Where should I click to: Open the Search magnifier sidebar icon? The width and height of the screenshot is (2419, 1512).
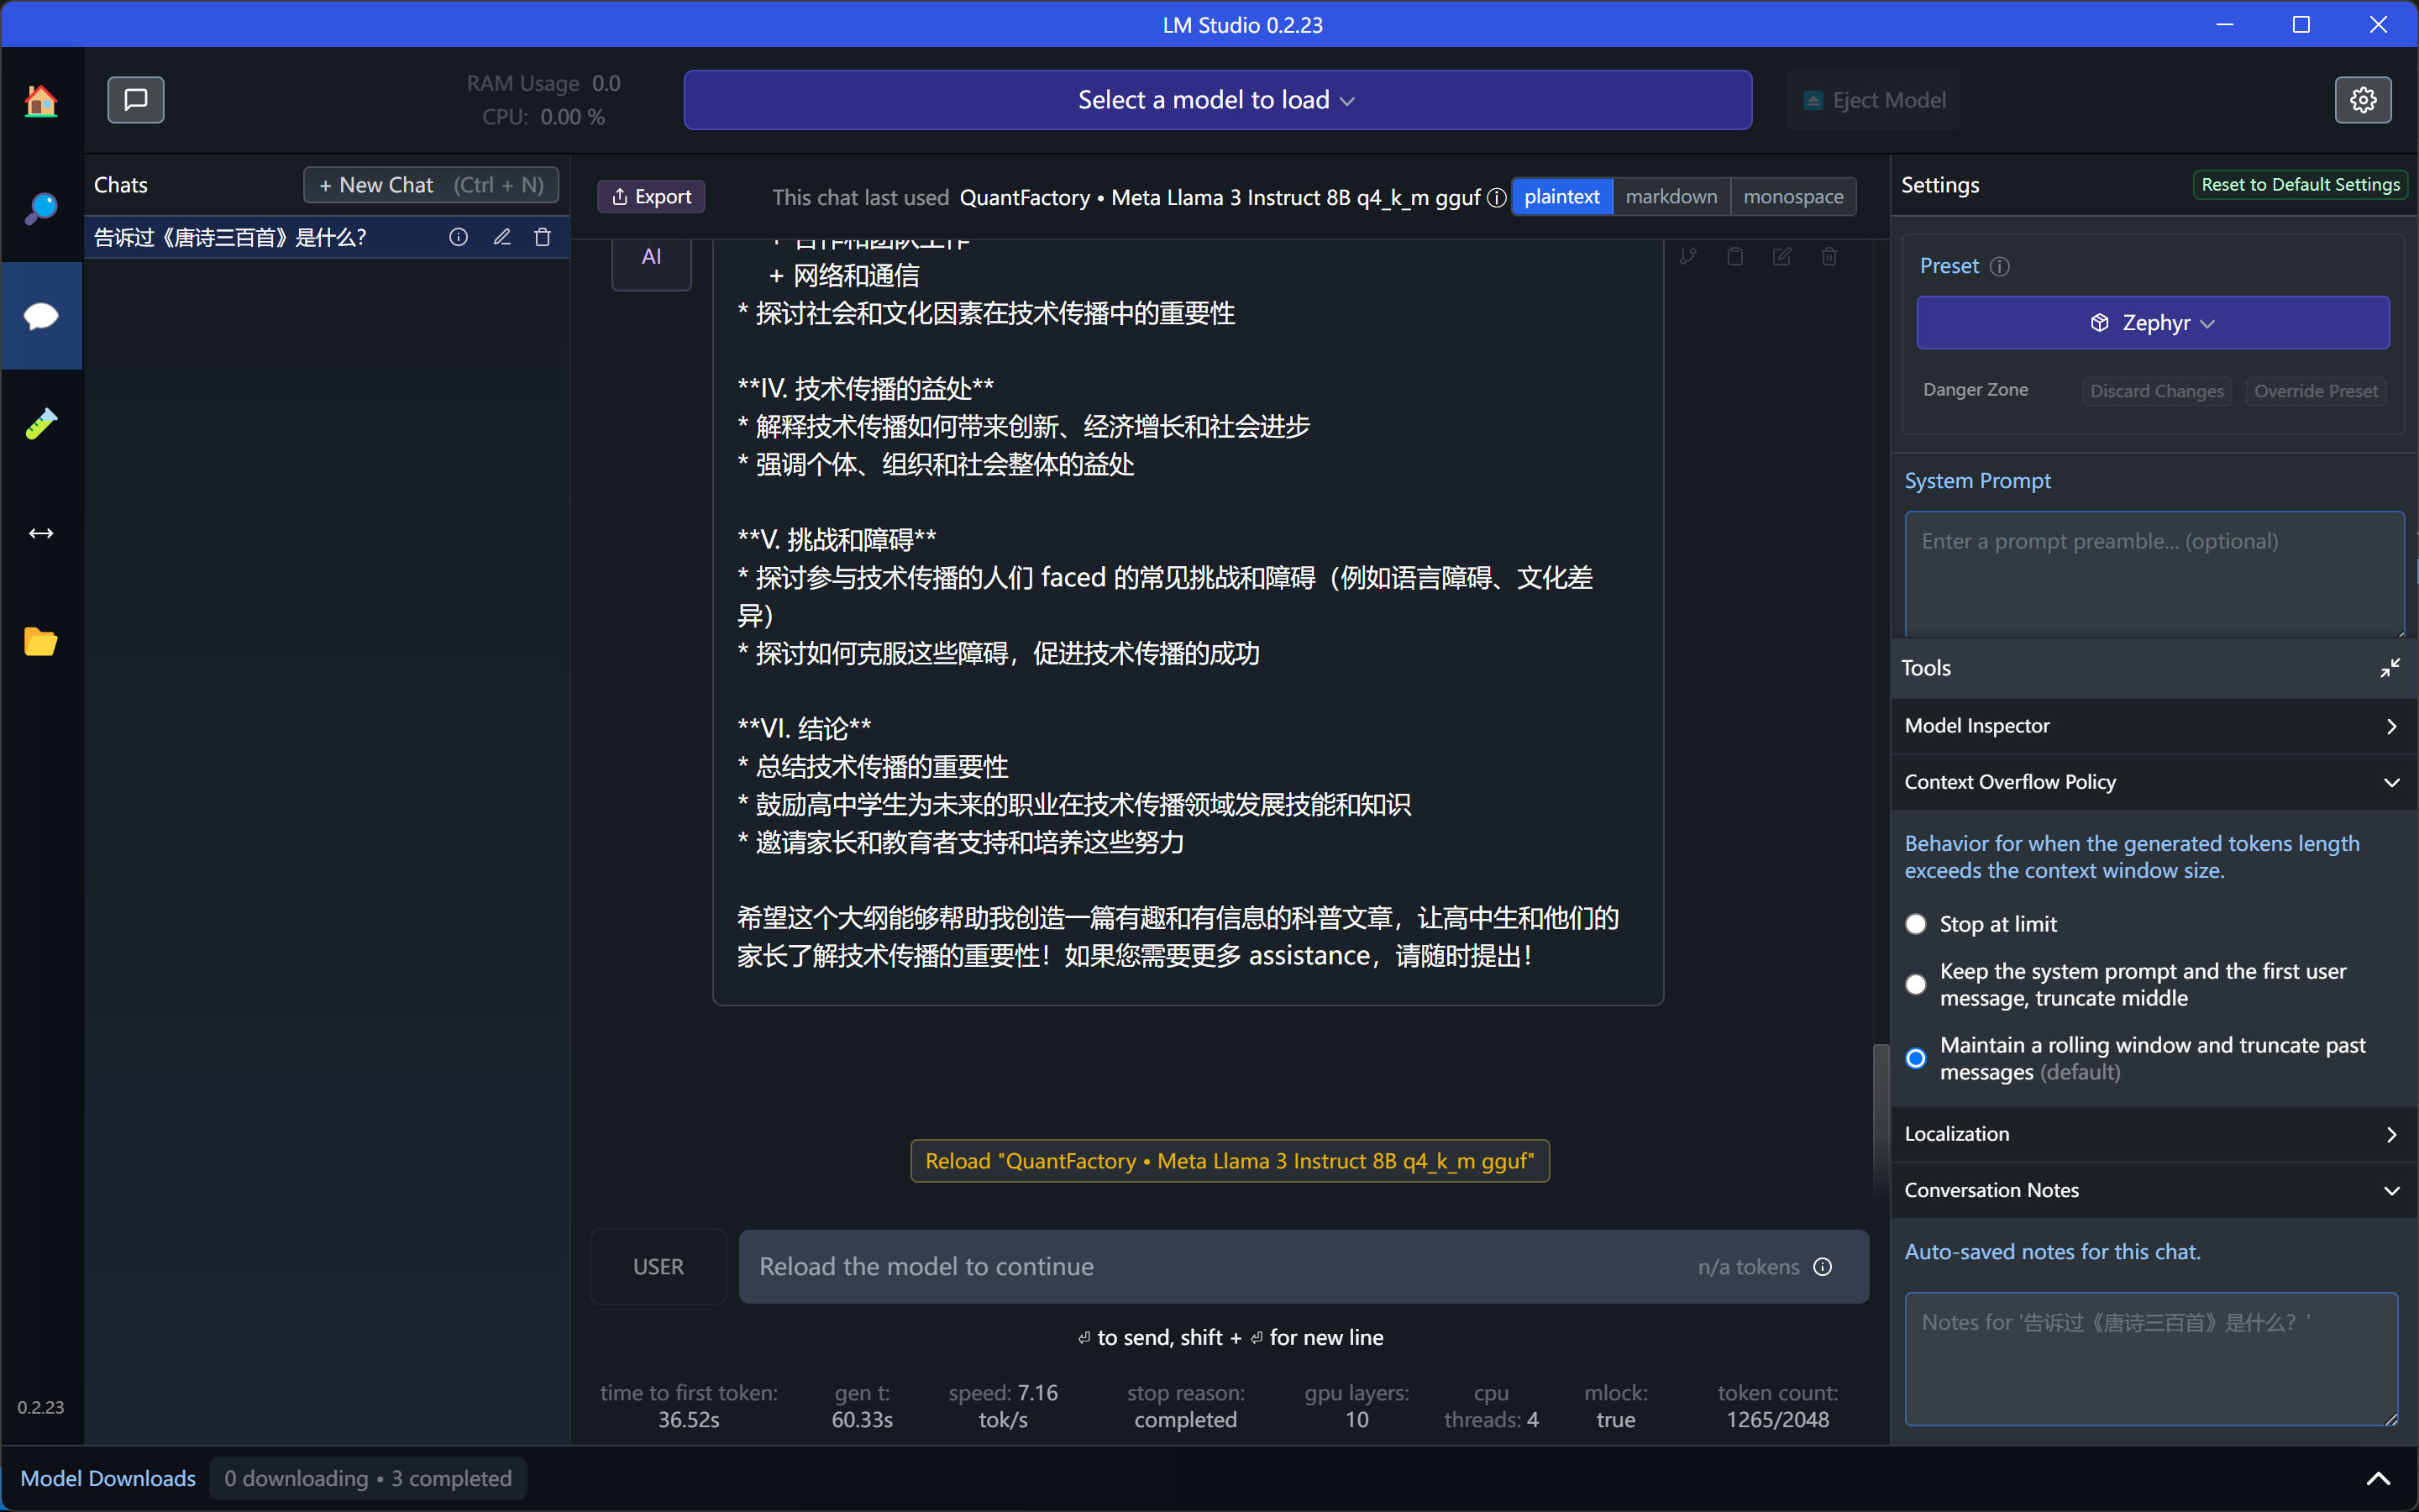(x=41, y=208)
